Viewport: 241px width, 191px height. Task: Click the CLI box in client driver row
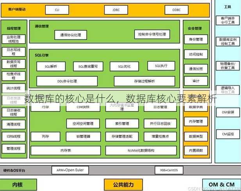pyautogui.click(x=57, y=10)
